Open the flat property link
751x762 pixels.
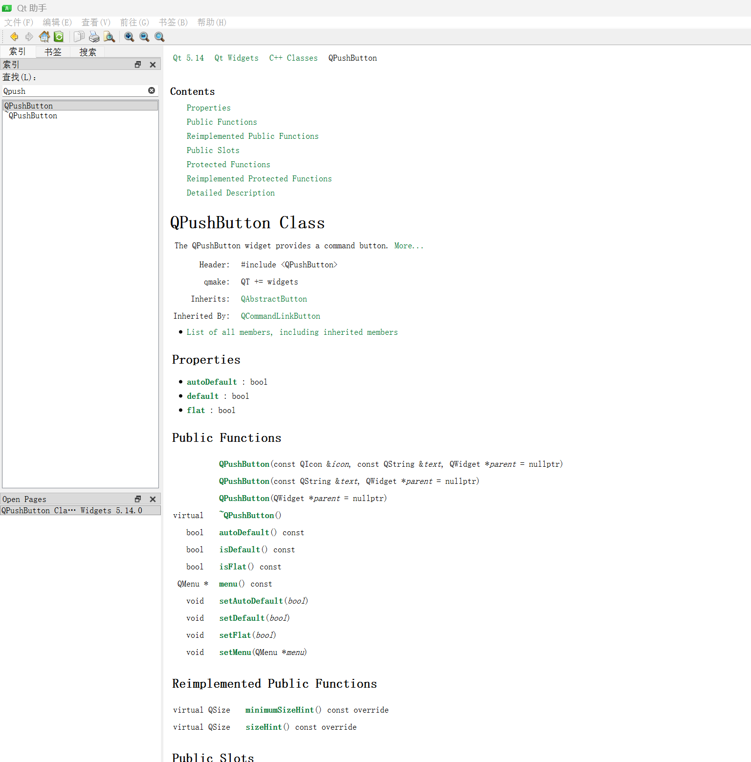[x=196, y=411]
